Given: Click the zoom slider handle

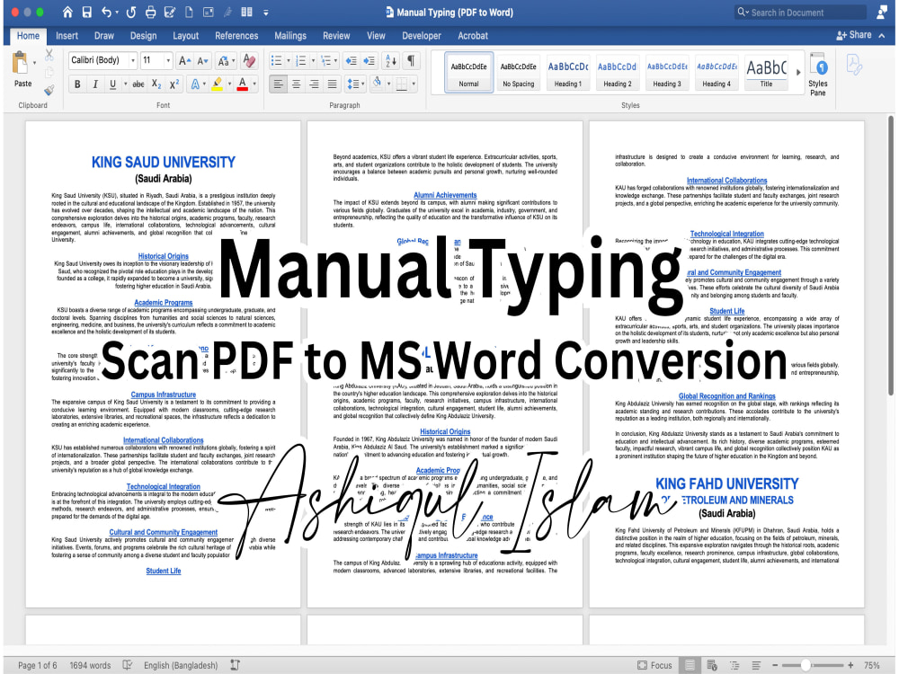Looking at the screenshot, I should pyautogui.click(x=806, y=665).
